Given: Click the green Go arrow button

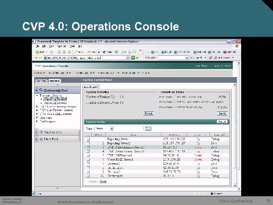Looking at the screenshot, I should (133, 58).
